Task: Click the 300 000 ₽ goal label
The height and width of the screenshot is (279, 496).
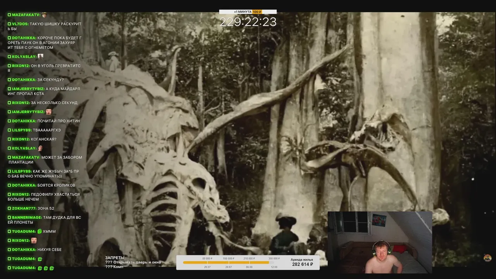Action: 274,258
